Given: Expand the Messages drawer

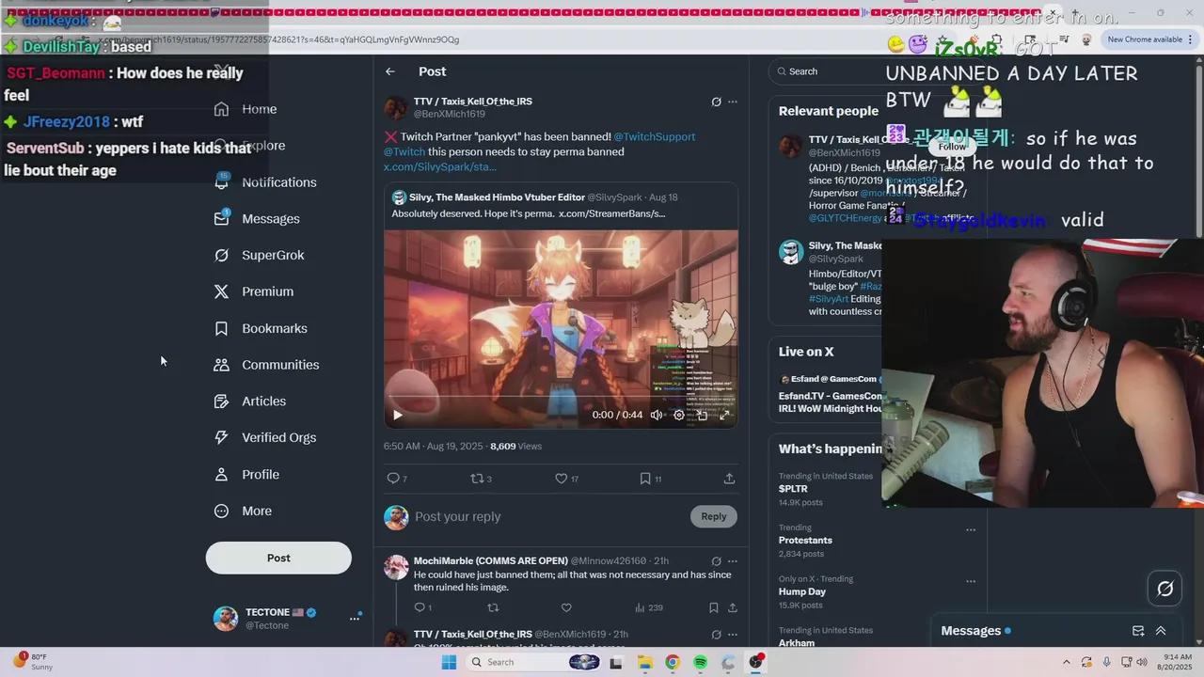Looking at the screenshot, I should (x=1161, y=631).
